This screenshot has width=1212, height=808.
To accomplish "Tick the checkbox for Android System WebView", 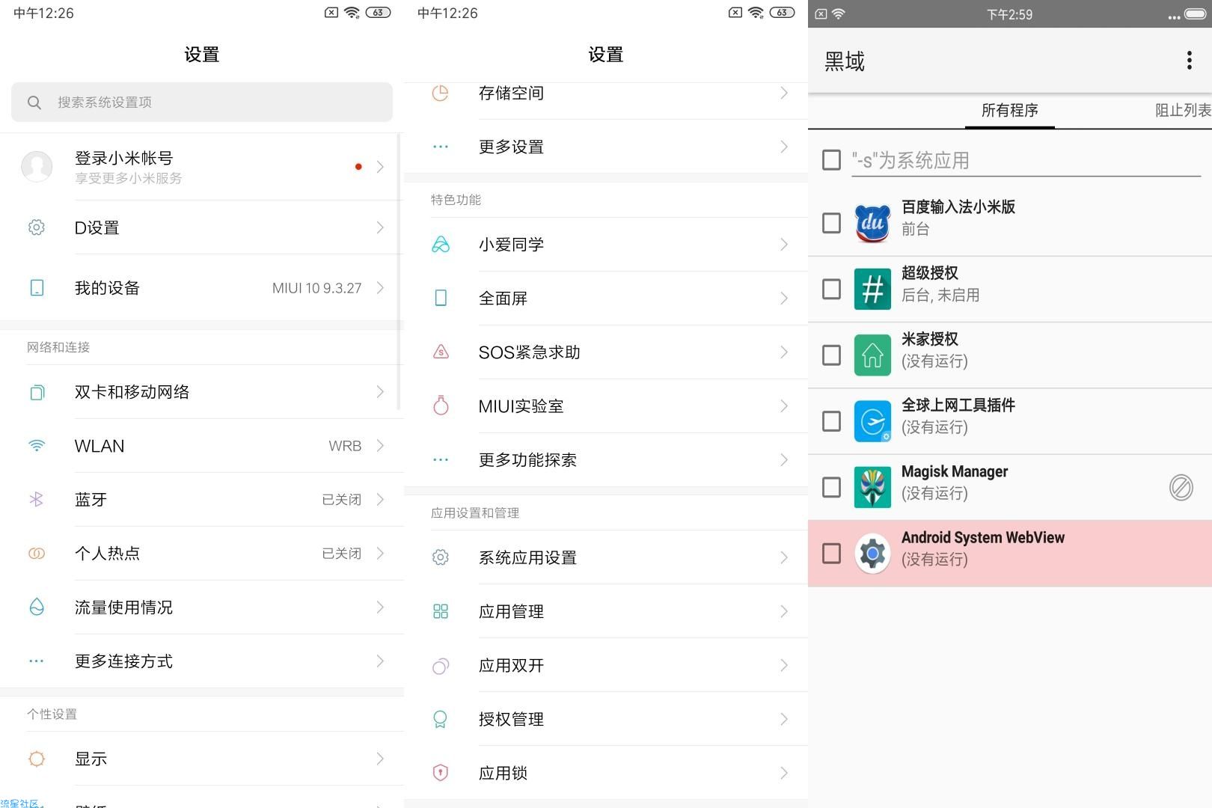I will point(831,553).
